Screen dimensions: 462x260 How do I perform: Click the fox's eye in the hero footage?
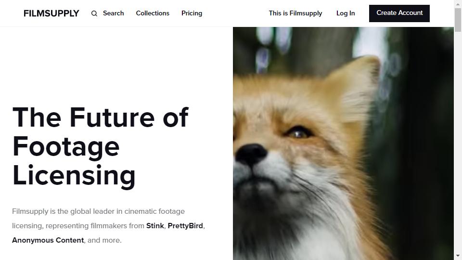[x=298, y=133]
